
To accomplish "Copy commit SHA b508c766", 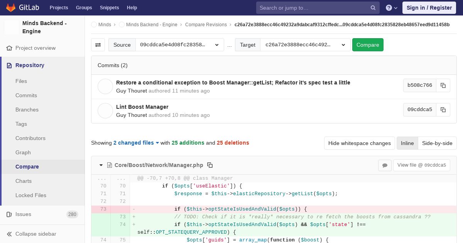I will tap(443, 85).
